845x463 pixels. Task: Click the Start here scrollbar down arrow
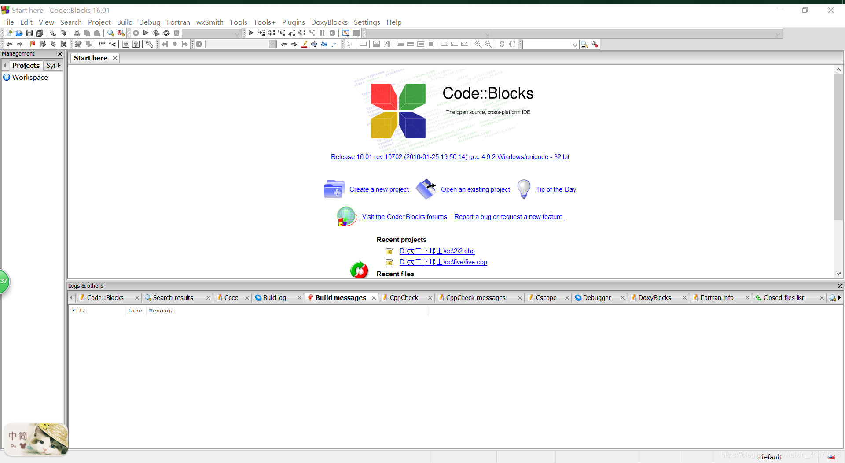(838, 274)
